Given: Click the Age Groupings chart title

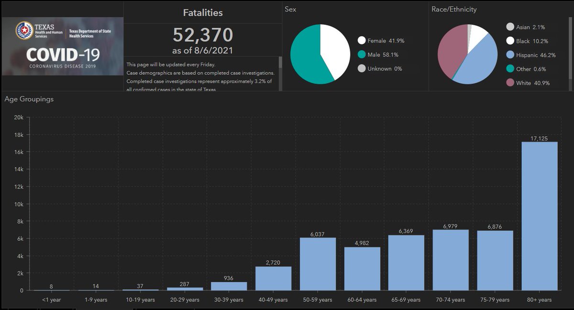Looking at the screenshot, I should (29, 99).
